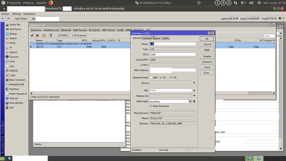
Task: Click Torch button
Action: 207,67
